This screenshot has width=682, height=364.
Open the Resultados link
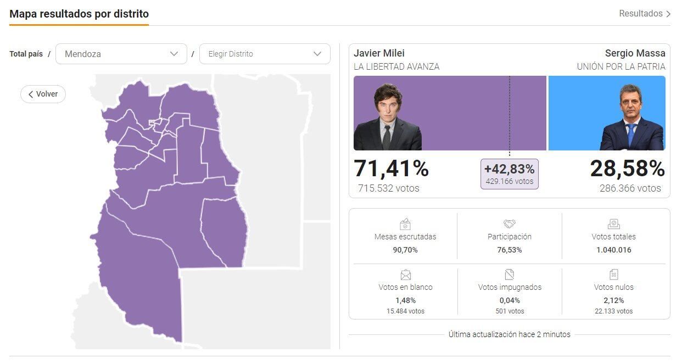640,14
